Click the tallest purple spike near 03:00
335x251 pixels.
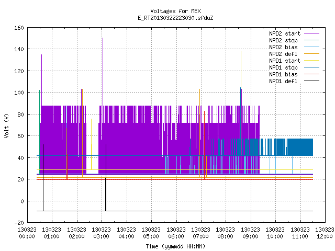(x=103, y=72)
